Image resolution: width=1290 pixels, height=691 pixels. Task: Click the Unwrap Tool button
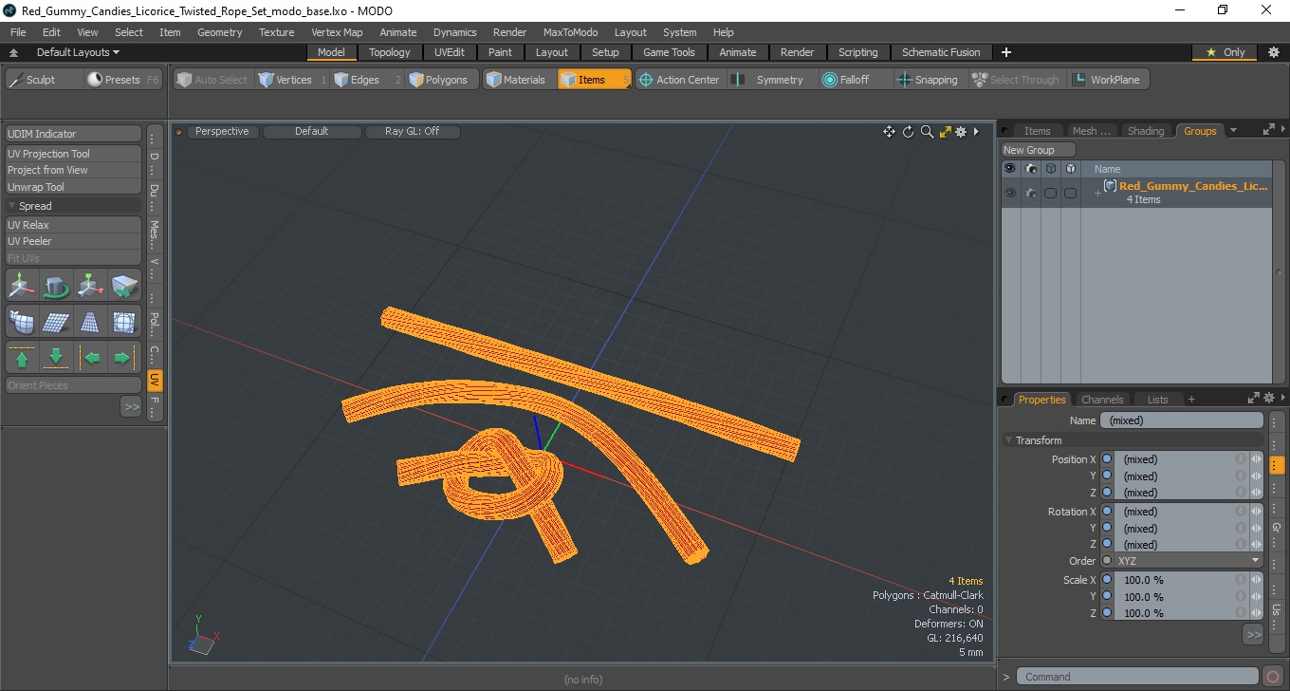point(73,187)
